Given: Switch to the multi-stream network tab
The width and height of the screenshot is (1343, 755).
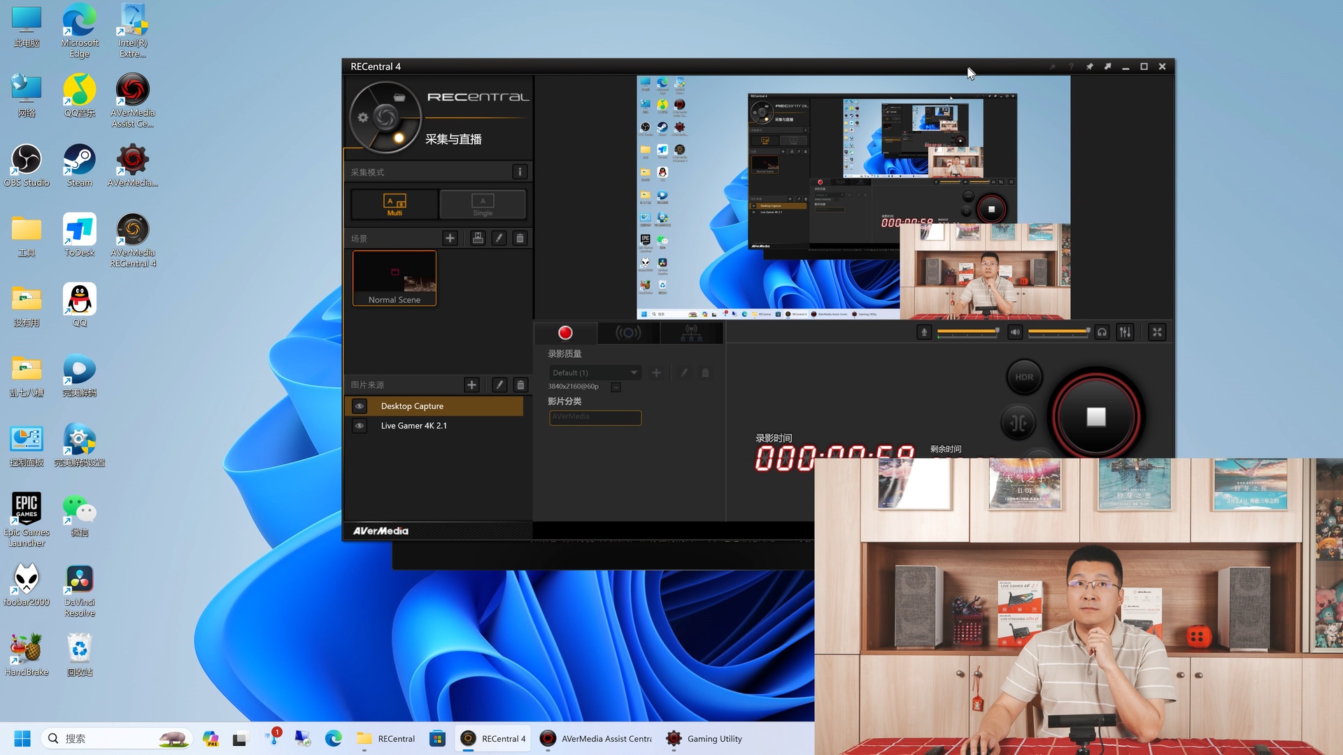Looking at the screenshot, I should 691,333.
